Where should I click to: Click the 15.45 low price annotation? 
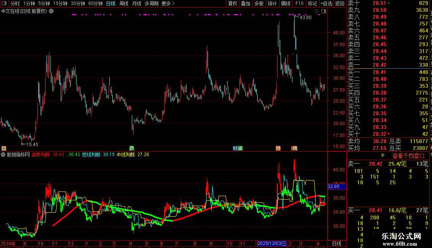(x=32, y=145)
